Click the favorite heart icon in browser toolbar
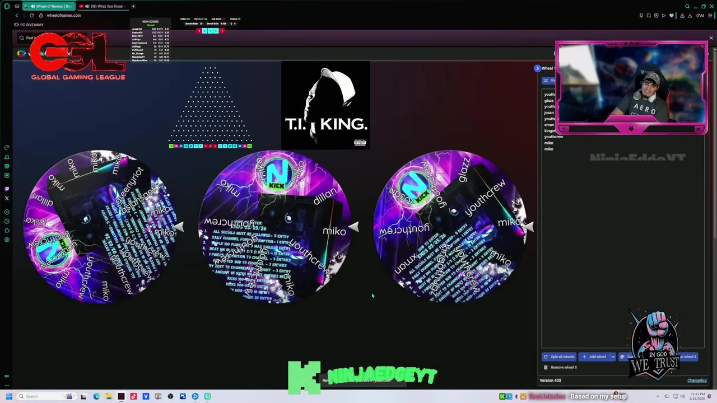717x403 pixels. [x=672, y=15]
